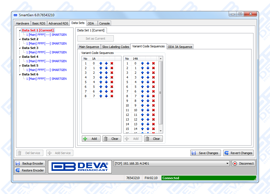This screenshot has width=270, height=194.
Task: Clear the 14A sequence list
Action: pyautogui.click(x=153, y=139)
